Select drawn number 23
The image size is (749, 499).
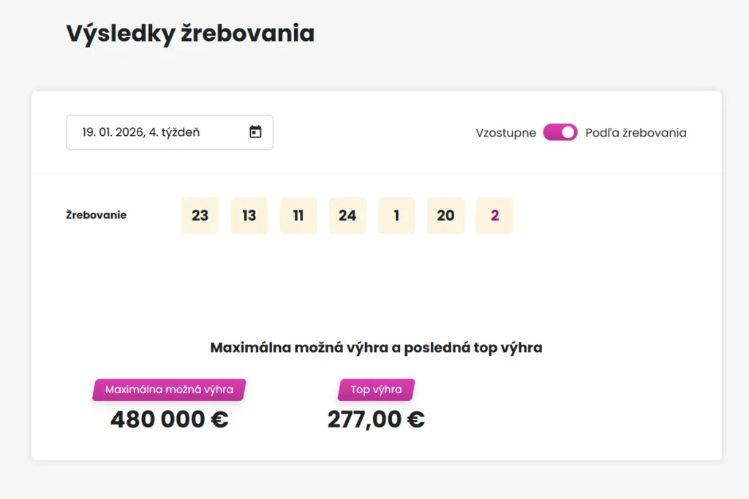200,216
